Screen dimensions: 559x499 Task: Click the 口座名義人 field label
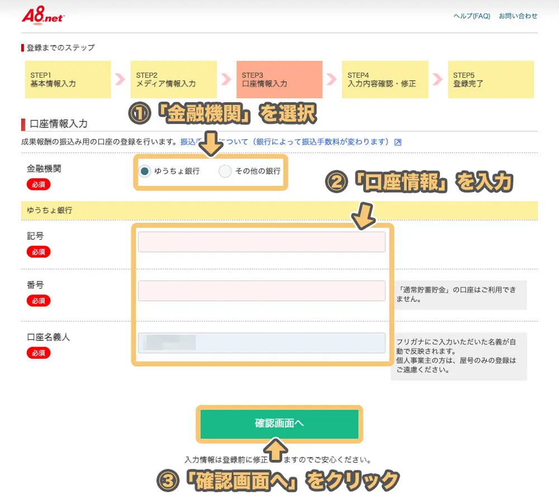click(x=48, y=337)
